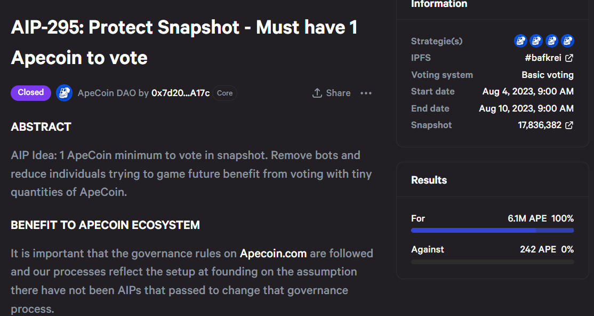Screen dimensions: 594x316
Task: Click the external link icon beside snapshot number
Action: (569, 125)
